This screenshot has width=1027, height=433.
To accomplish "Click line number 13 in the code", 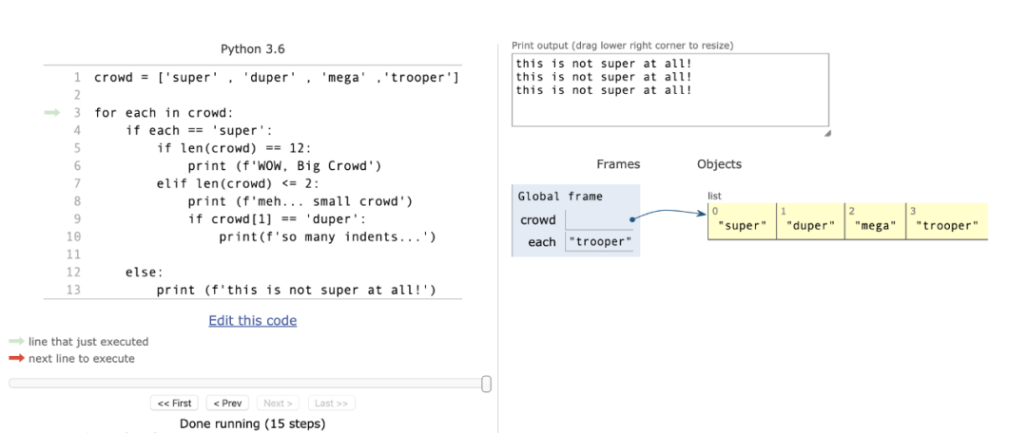I will pos(73,291).
